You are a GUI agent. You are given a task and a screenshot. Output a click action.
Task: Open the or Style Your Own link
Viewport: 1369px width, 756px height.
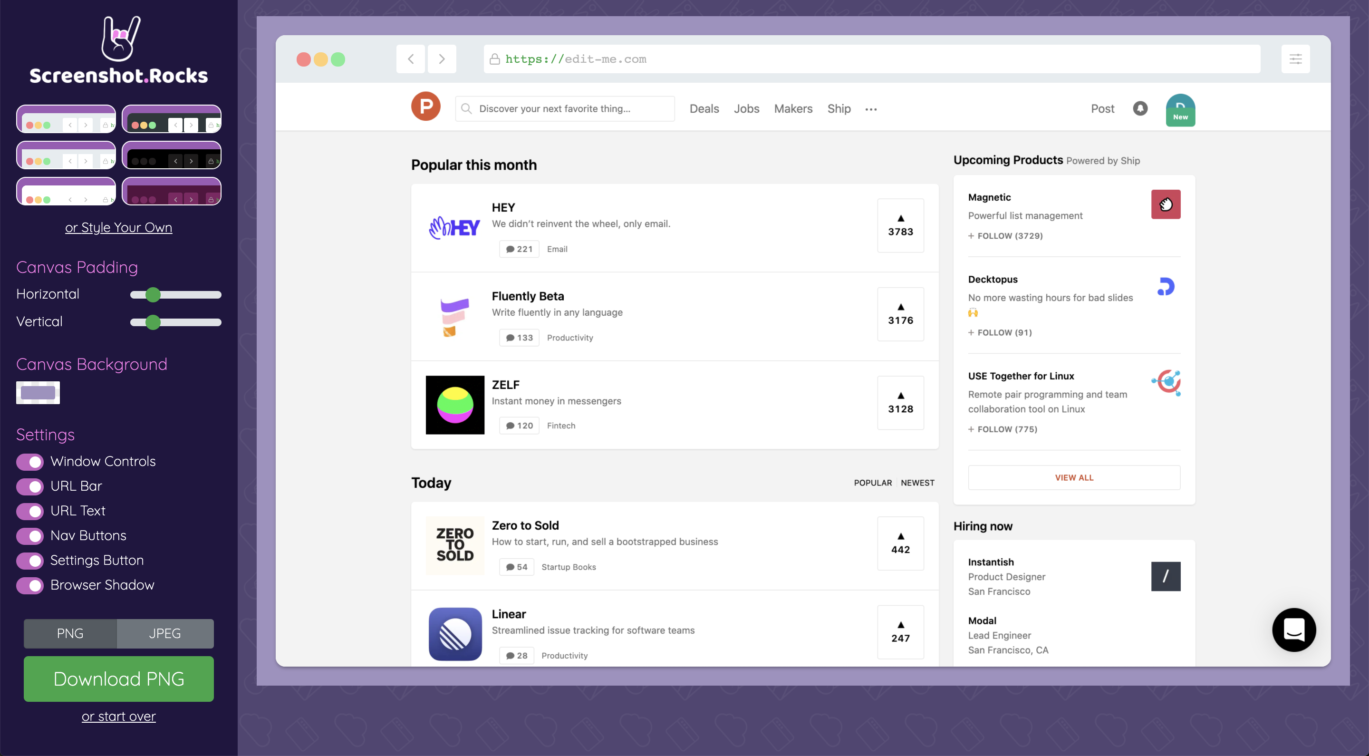click(118, 228)
